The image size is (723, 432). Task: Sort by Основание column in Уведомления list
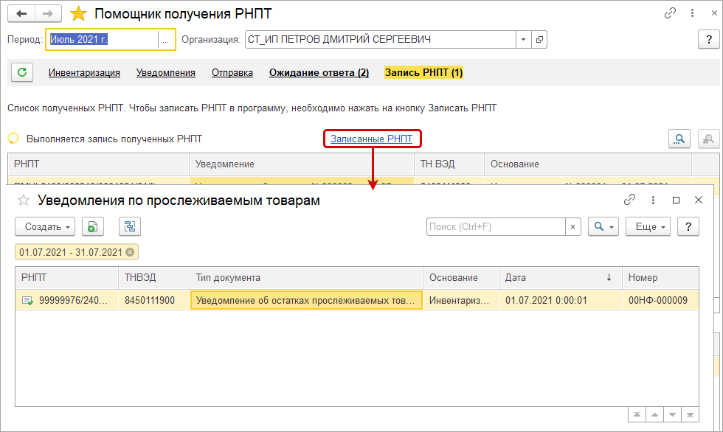point(461,278)
